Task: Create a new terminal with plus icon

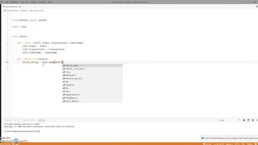Action: click(x=244, y=120)
